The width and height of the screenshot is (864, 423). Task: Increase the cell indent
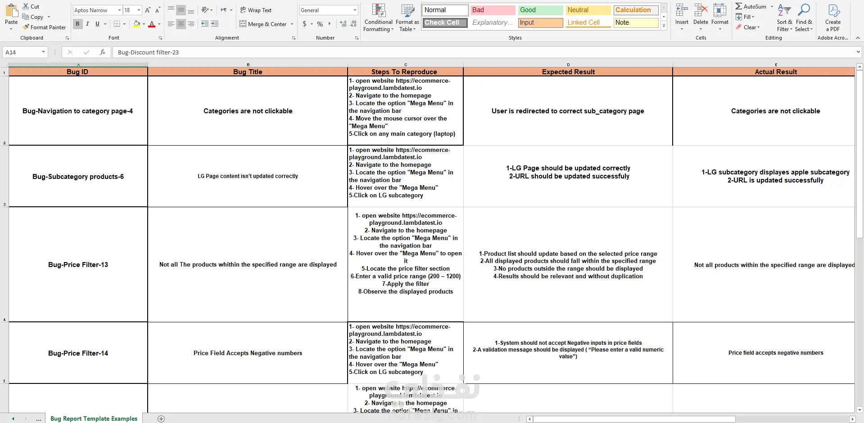point(215,24)
